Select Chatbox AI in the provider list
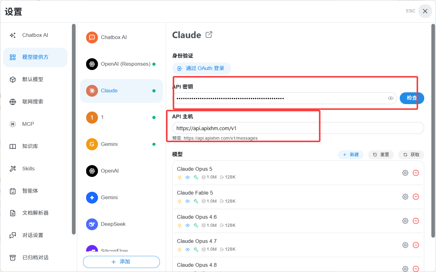 (x=121, y=37)
